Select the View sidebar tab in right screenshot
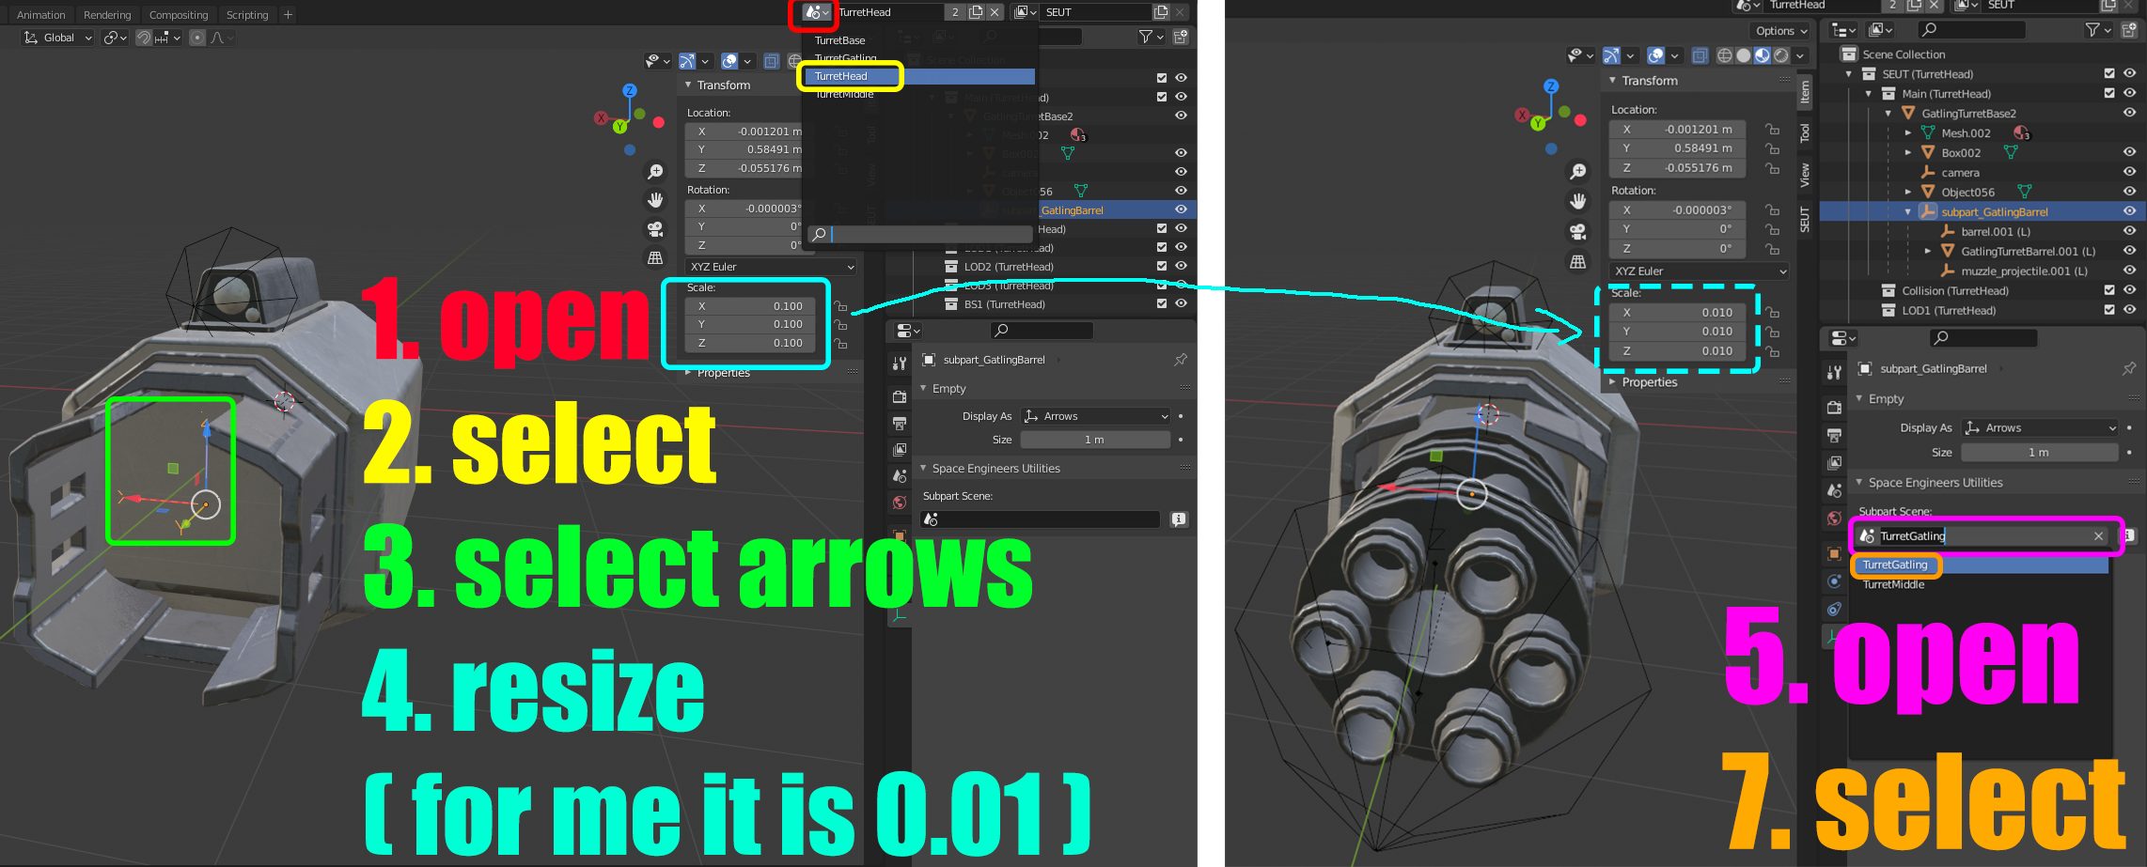 pos(1805,175)
